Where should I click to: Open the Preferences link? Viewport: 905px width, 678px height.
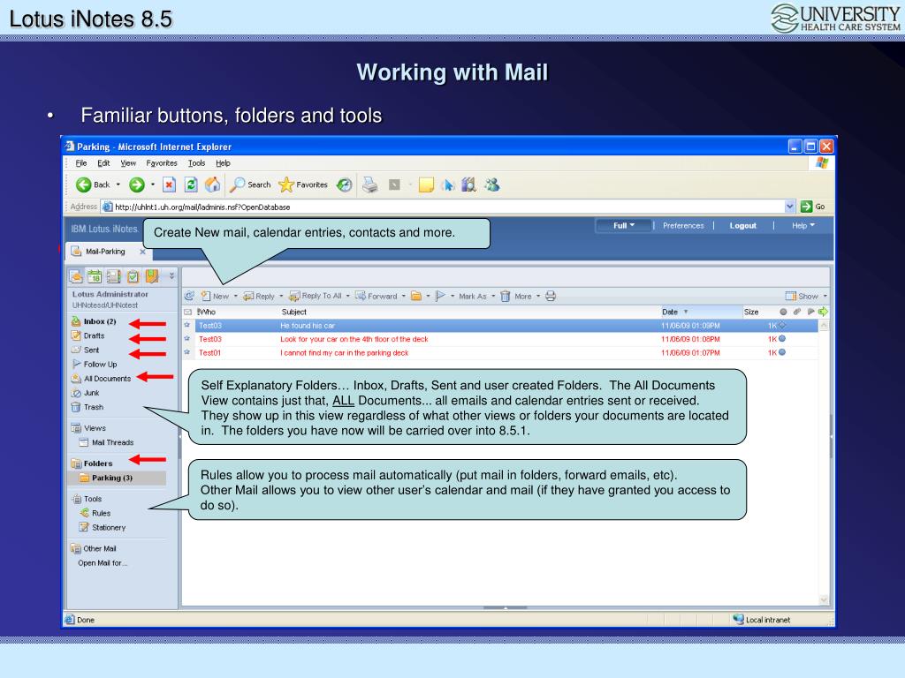tap(683, 225)
